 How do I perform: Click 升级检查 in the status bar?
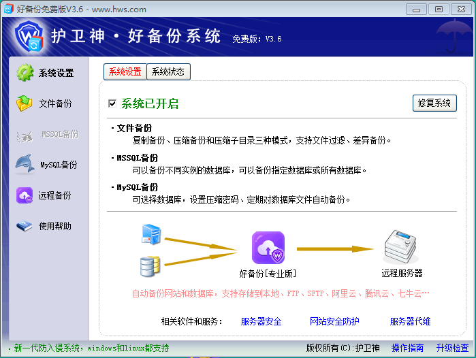pos(453,348)
